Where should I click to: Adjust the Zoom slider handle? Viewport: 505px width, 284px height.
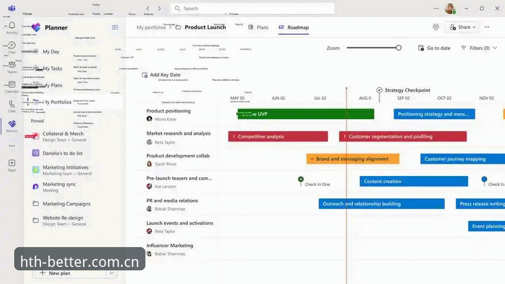399,48
